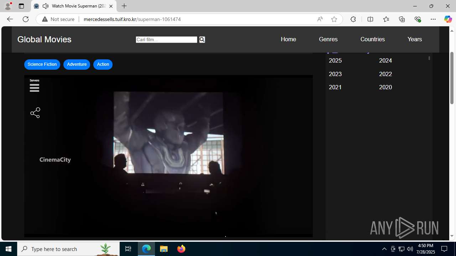Open year 2022 link
This screenshot has height=256, width=456.
(x=385, y=74)
